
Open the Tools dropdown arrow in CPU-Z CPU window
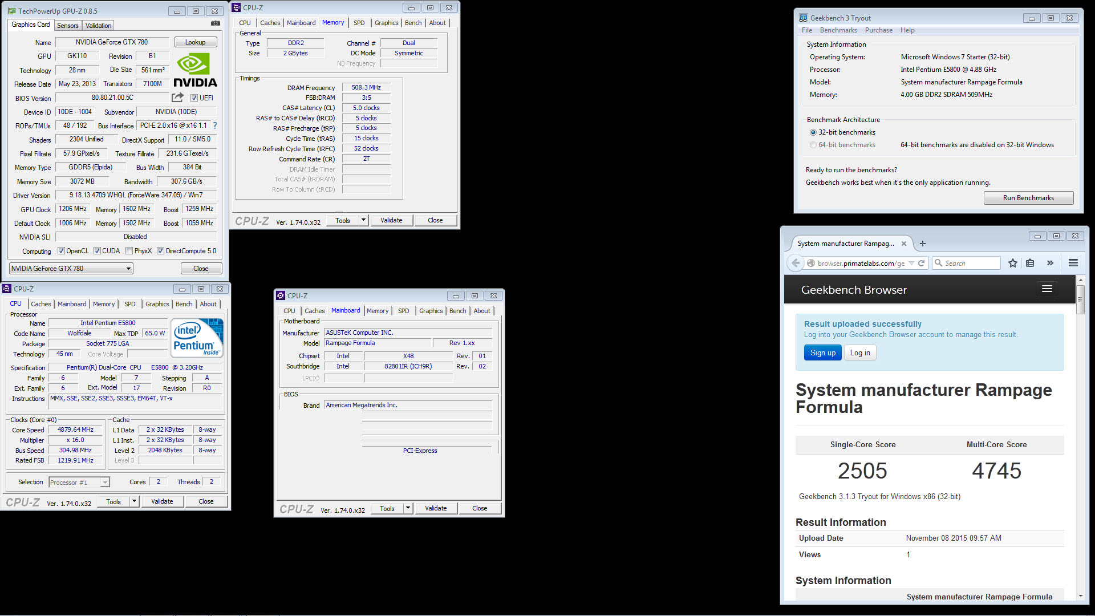coord(134,502)
